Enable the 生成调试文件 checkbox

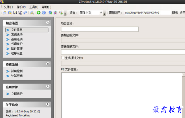(63, 58)
